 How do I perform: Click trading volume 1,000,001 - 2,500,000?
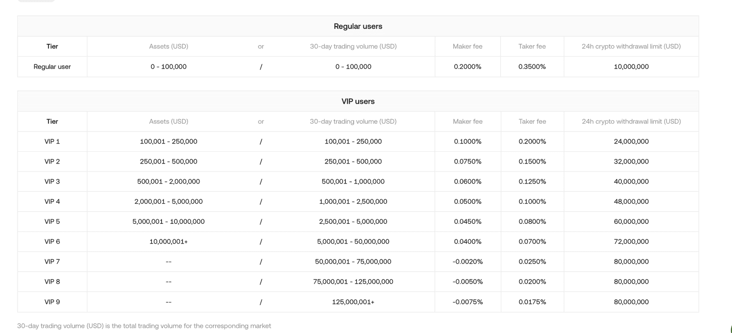353,201
